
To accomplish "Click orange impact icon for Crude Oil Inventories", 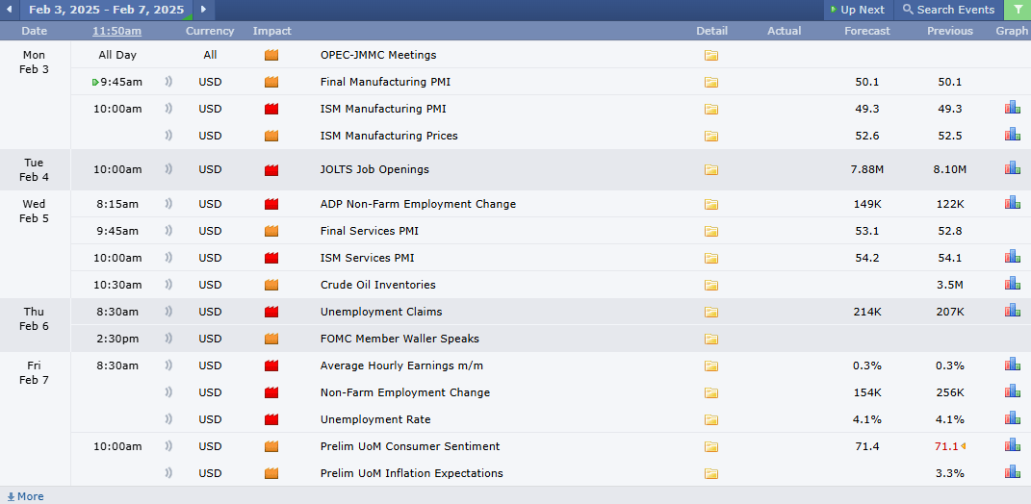I will [x=271, y=286].
